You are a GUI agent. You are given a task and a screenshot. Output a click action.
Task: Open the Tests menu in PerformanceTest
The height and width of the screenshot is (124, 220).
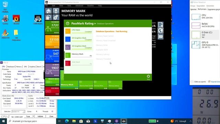click(69, 6)
